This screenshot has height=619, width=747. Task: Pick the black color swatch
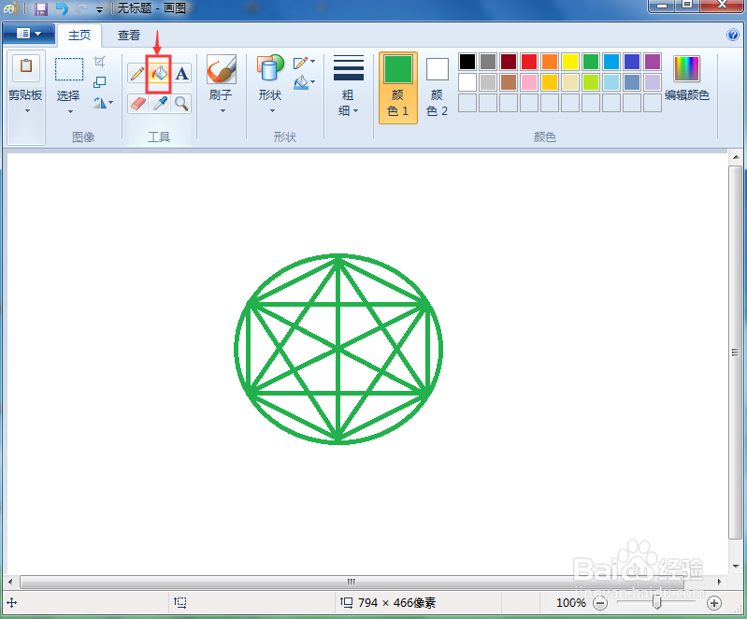(467, 62)
